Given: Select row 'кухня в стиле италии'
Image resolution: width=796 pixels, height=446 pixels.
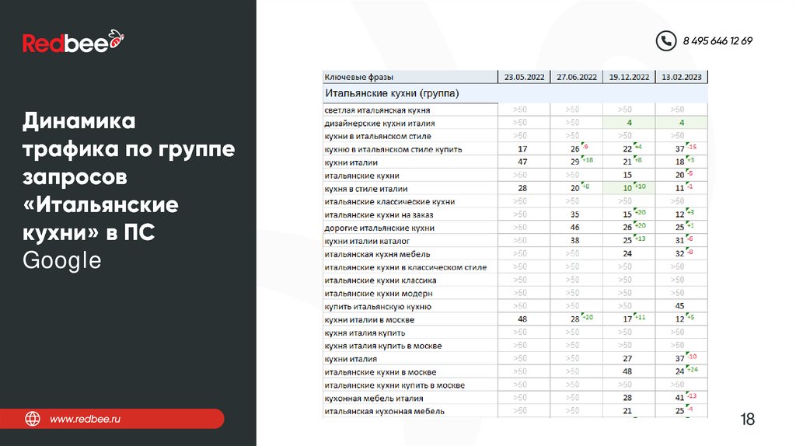Looking at the screenshot, I should pyautogui.click(x=515, y=188).
